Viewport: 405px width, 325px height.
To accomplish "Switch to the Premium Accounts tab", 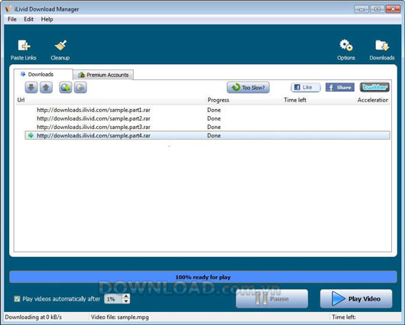I will coord(103,75).
